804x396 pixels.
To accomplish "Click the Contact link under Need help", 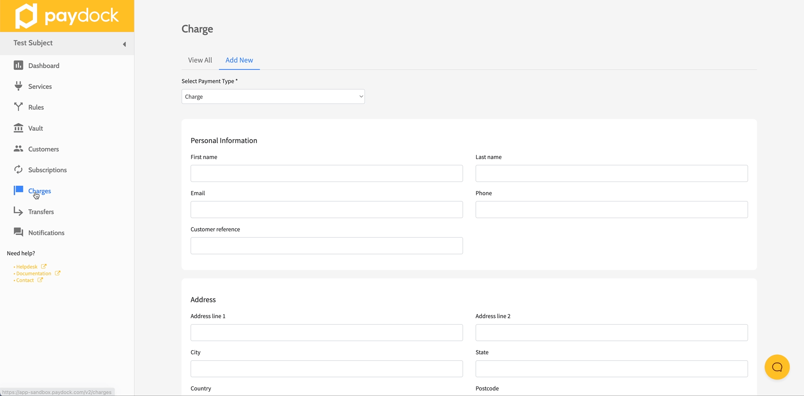I will coord(25,280).
